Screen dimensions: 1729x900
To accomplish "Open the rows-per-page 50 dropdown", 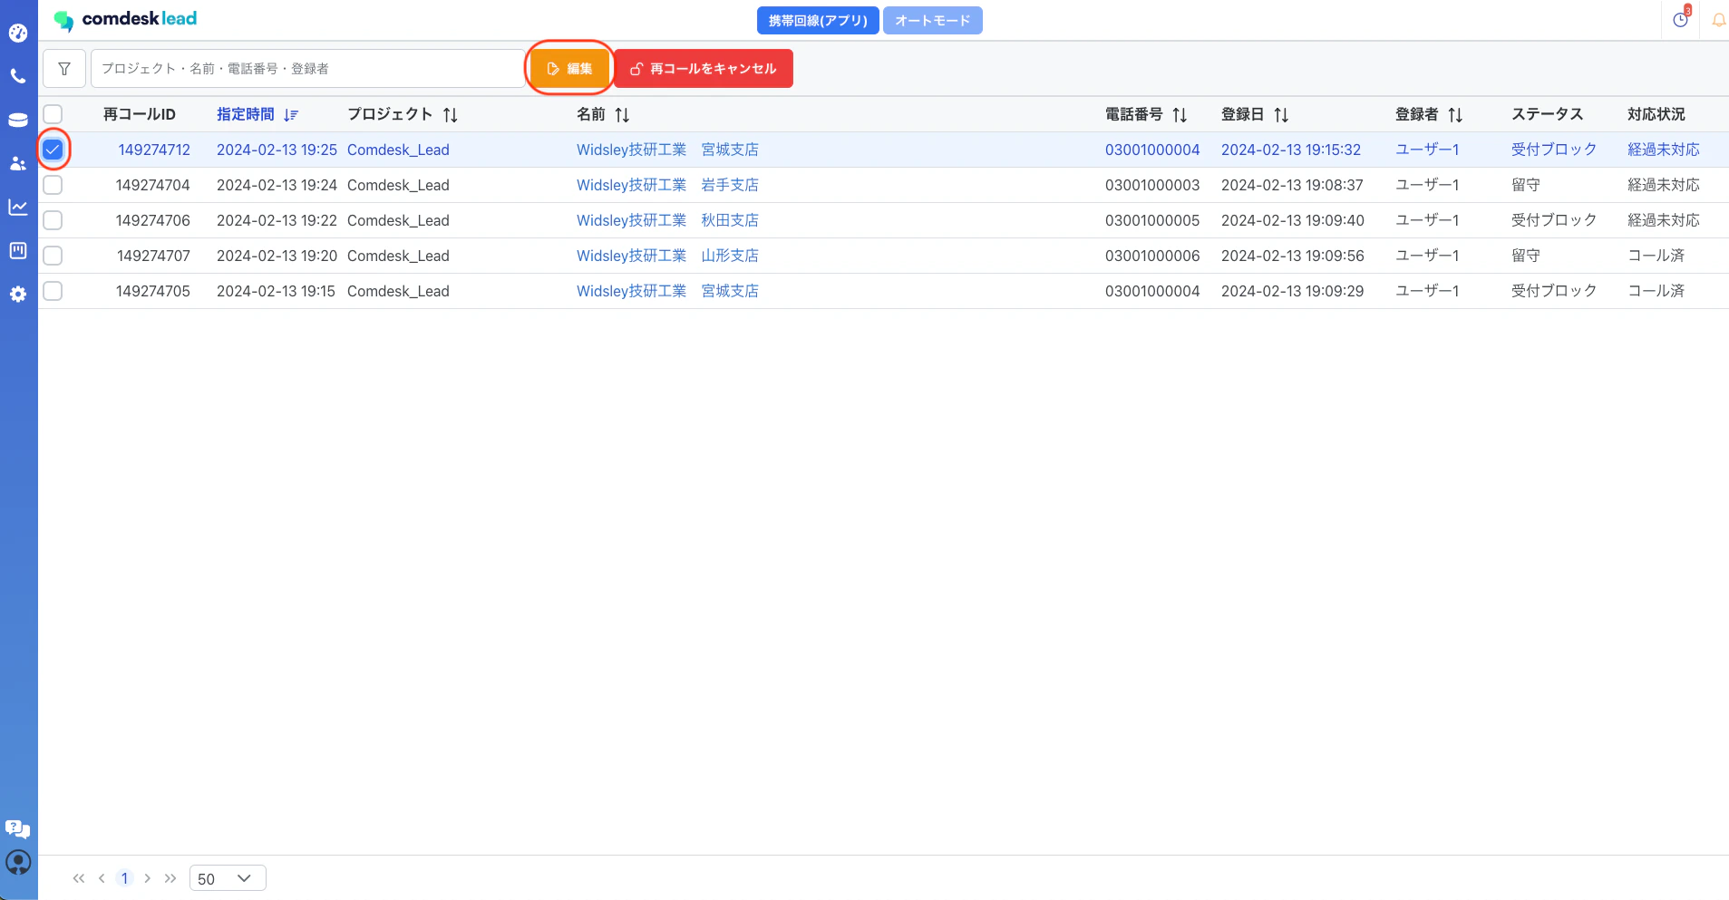I will click(228, 878).
